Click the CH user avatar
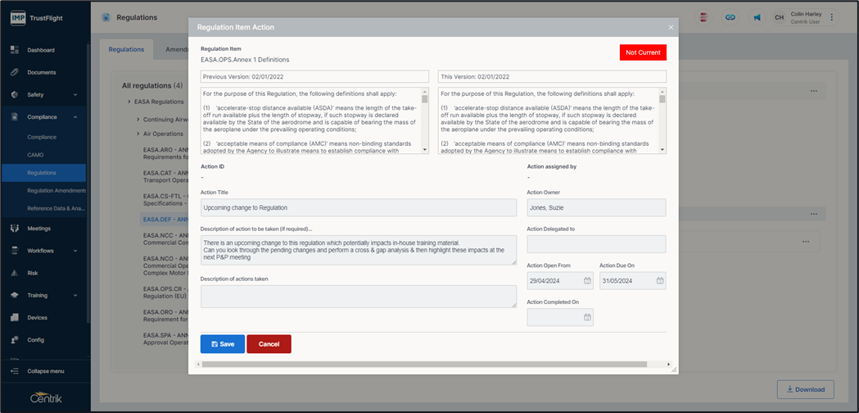The image size is (859, 413). coord(779,17)
